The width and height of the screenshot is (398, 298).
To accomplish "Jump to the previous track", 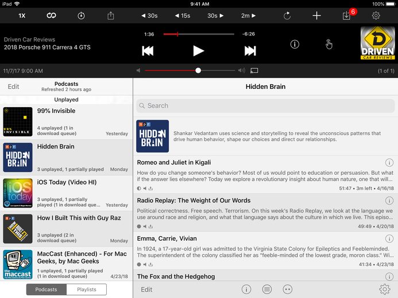I will tap(148, 51).
